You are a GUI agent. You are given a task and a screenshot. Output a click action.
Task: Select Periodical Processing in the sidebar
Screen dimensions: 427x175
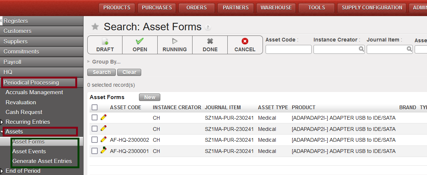(x=42, y=82)
